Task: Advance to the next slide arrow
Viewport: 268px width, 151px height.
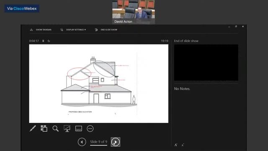Action: click(116, 142)
